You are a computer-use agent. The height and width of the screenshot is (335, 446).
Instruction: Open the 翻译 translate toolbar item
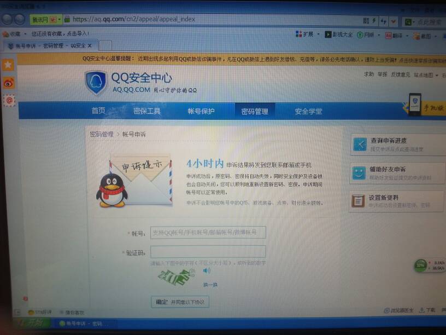pyautogui.click(x=394, y=36)
